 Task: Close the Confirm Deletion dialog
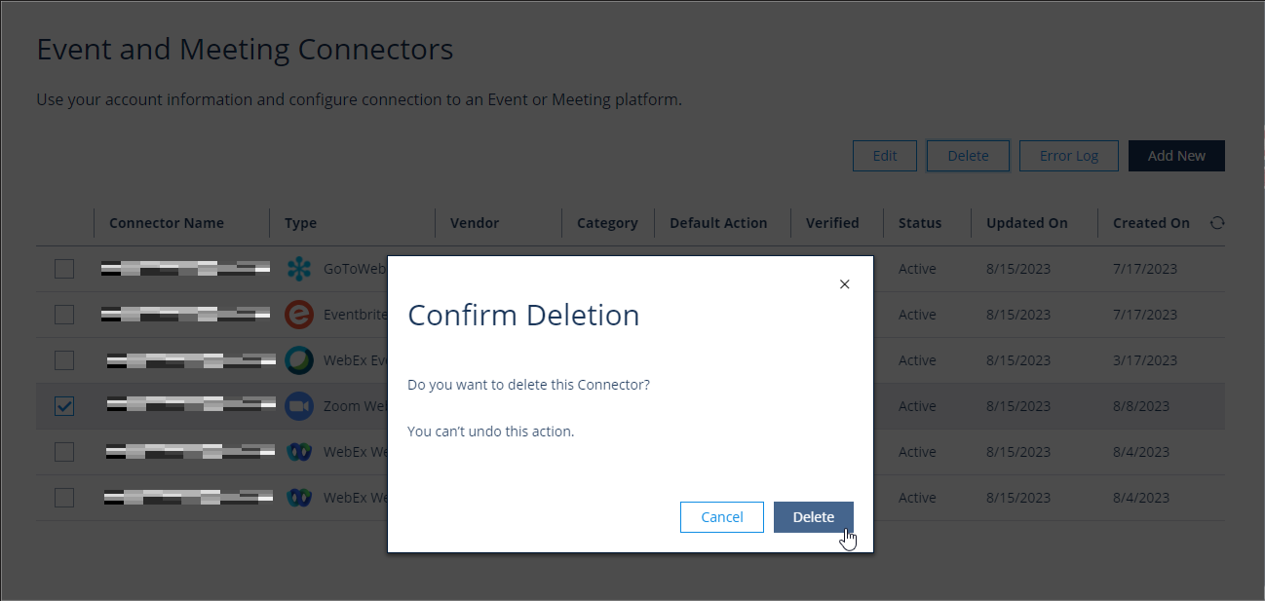tap(844, 284)
